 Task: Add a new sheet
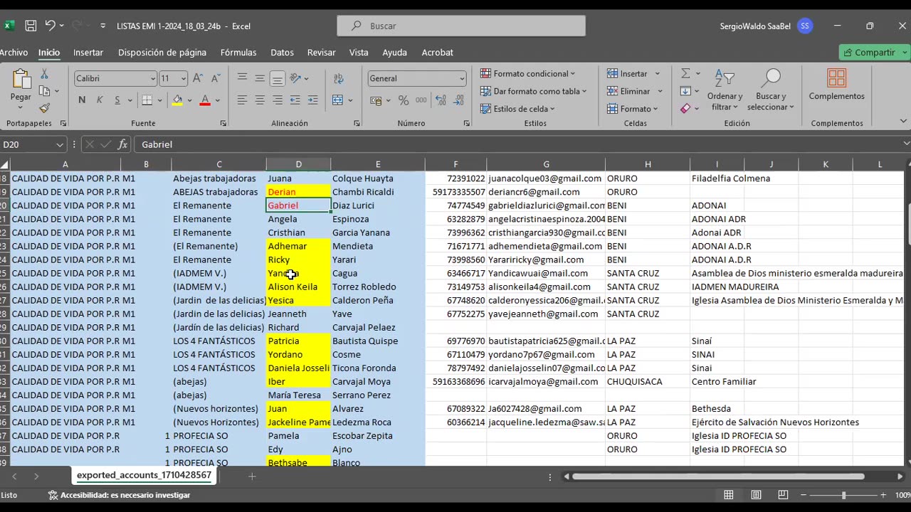[251, 476]
